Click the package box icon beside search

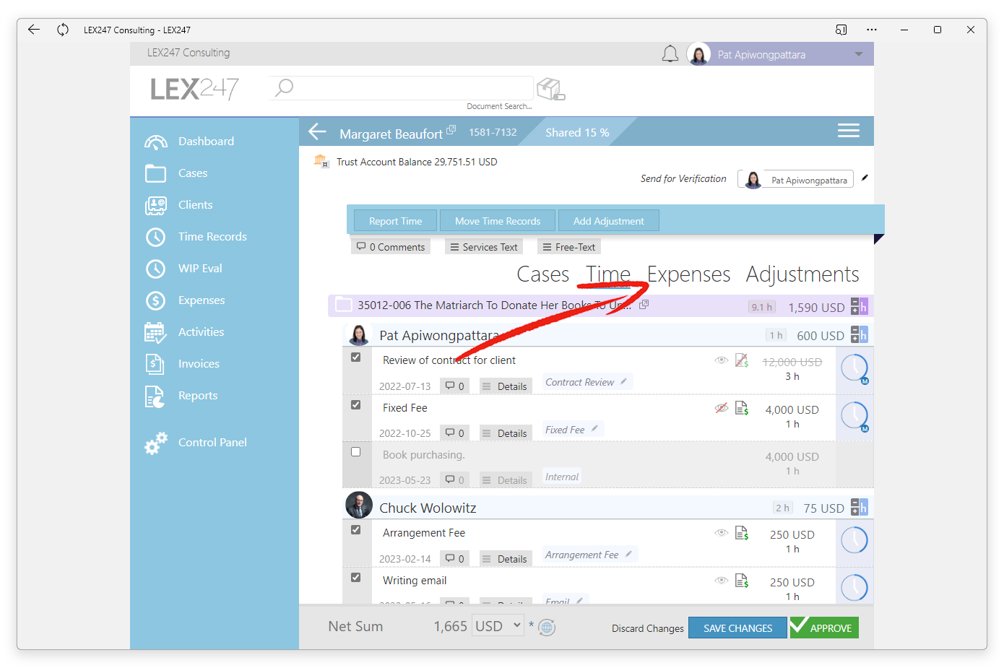tap(550, 89)
